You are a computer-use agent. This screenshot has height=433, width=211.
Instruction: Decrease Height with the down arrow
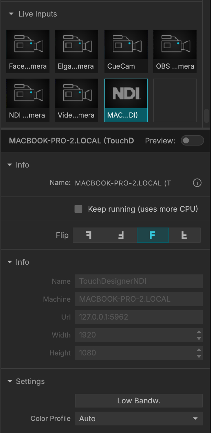pos(199,356)
